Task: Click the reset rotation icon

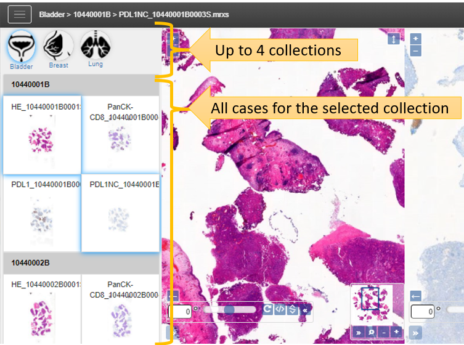Action: [268, 309]
